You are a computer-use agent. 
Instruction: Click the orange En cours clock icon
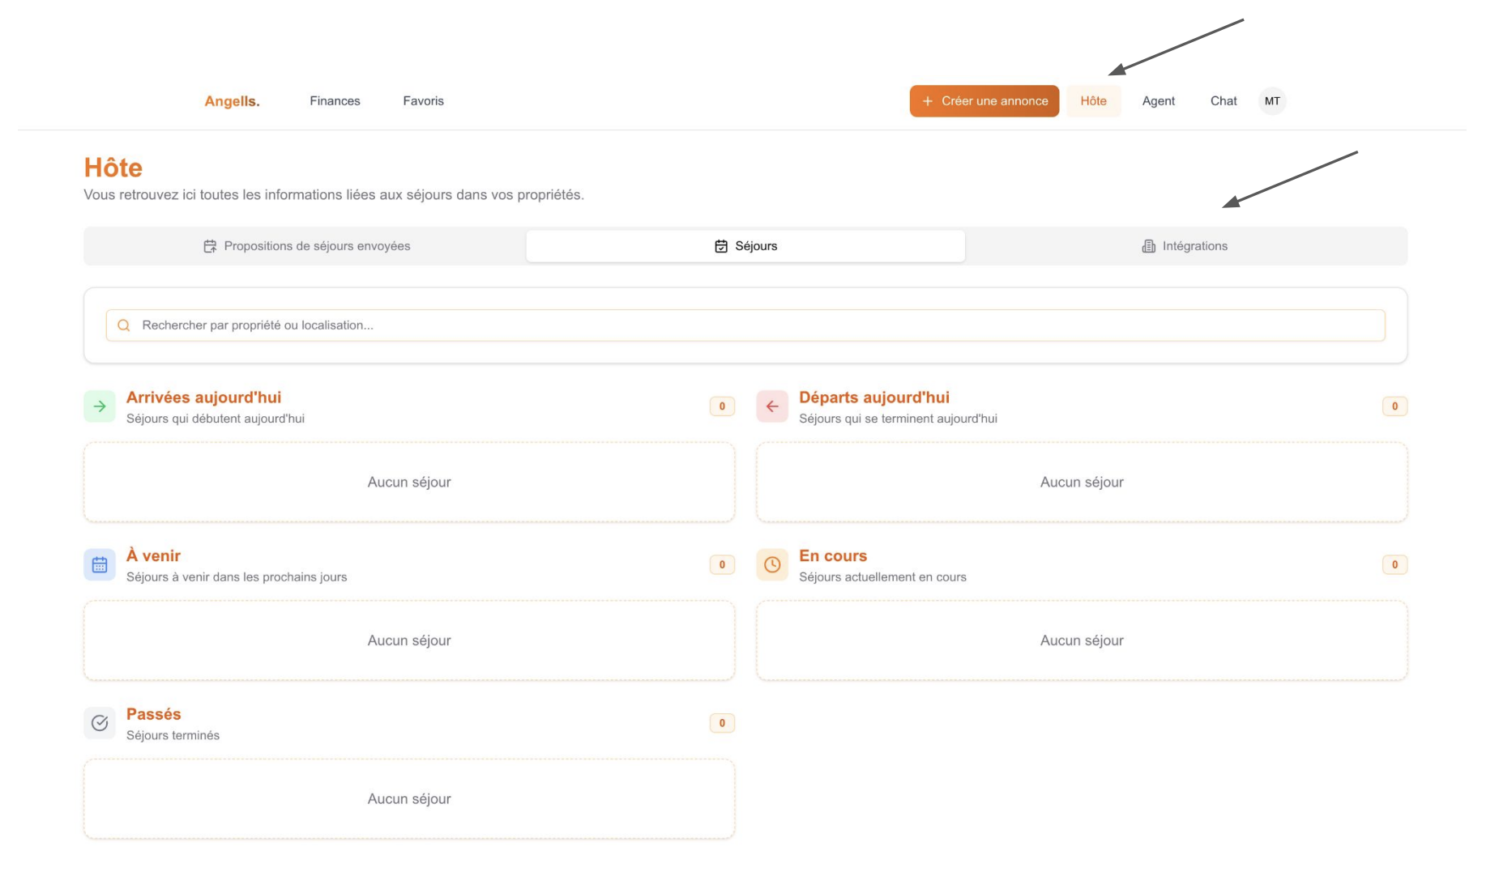pos(772,565)
